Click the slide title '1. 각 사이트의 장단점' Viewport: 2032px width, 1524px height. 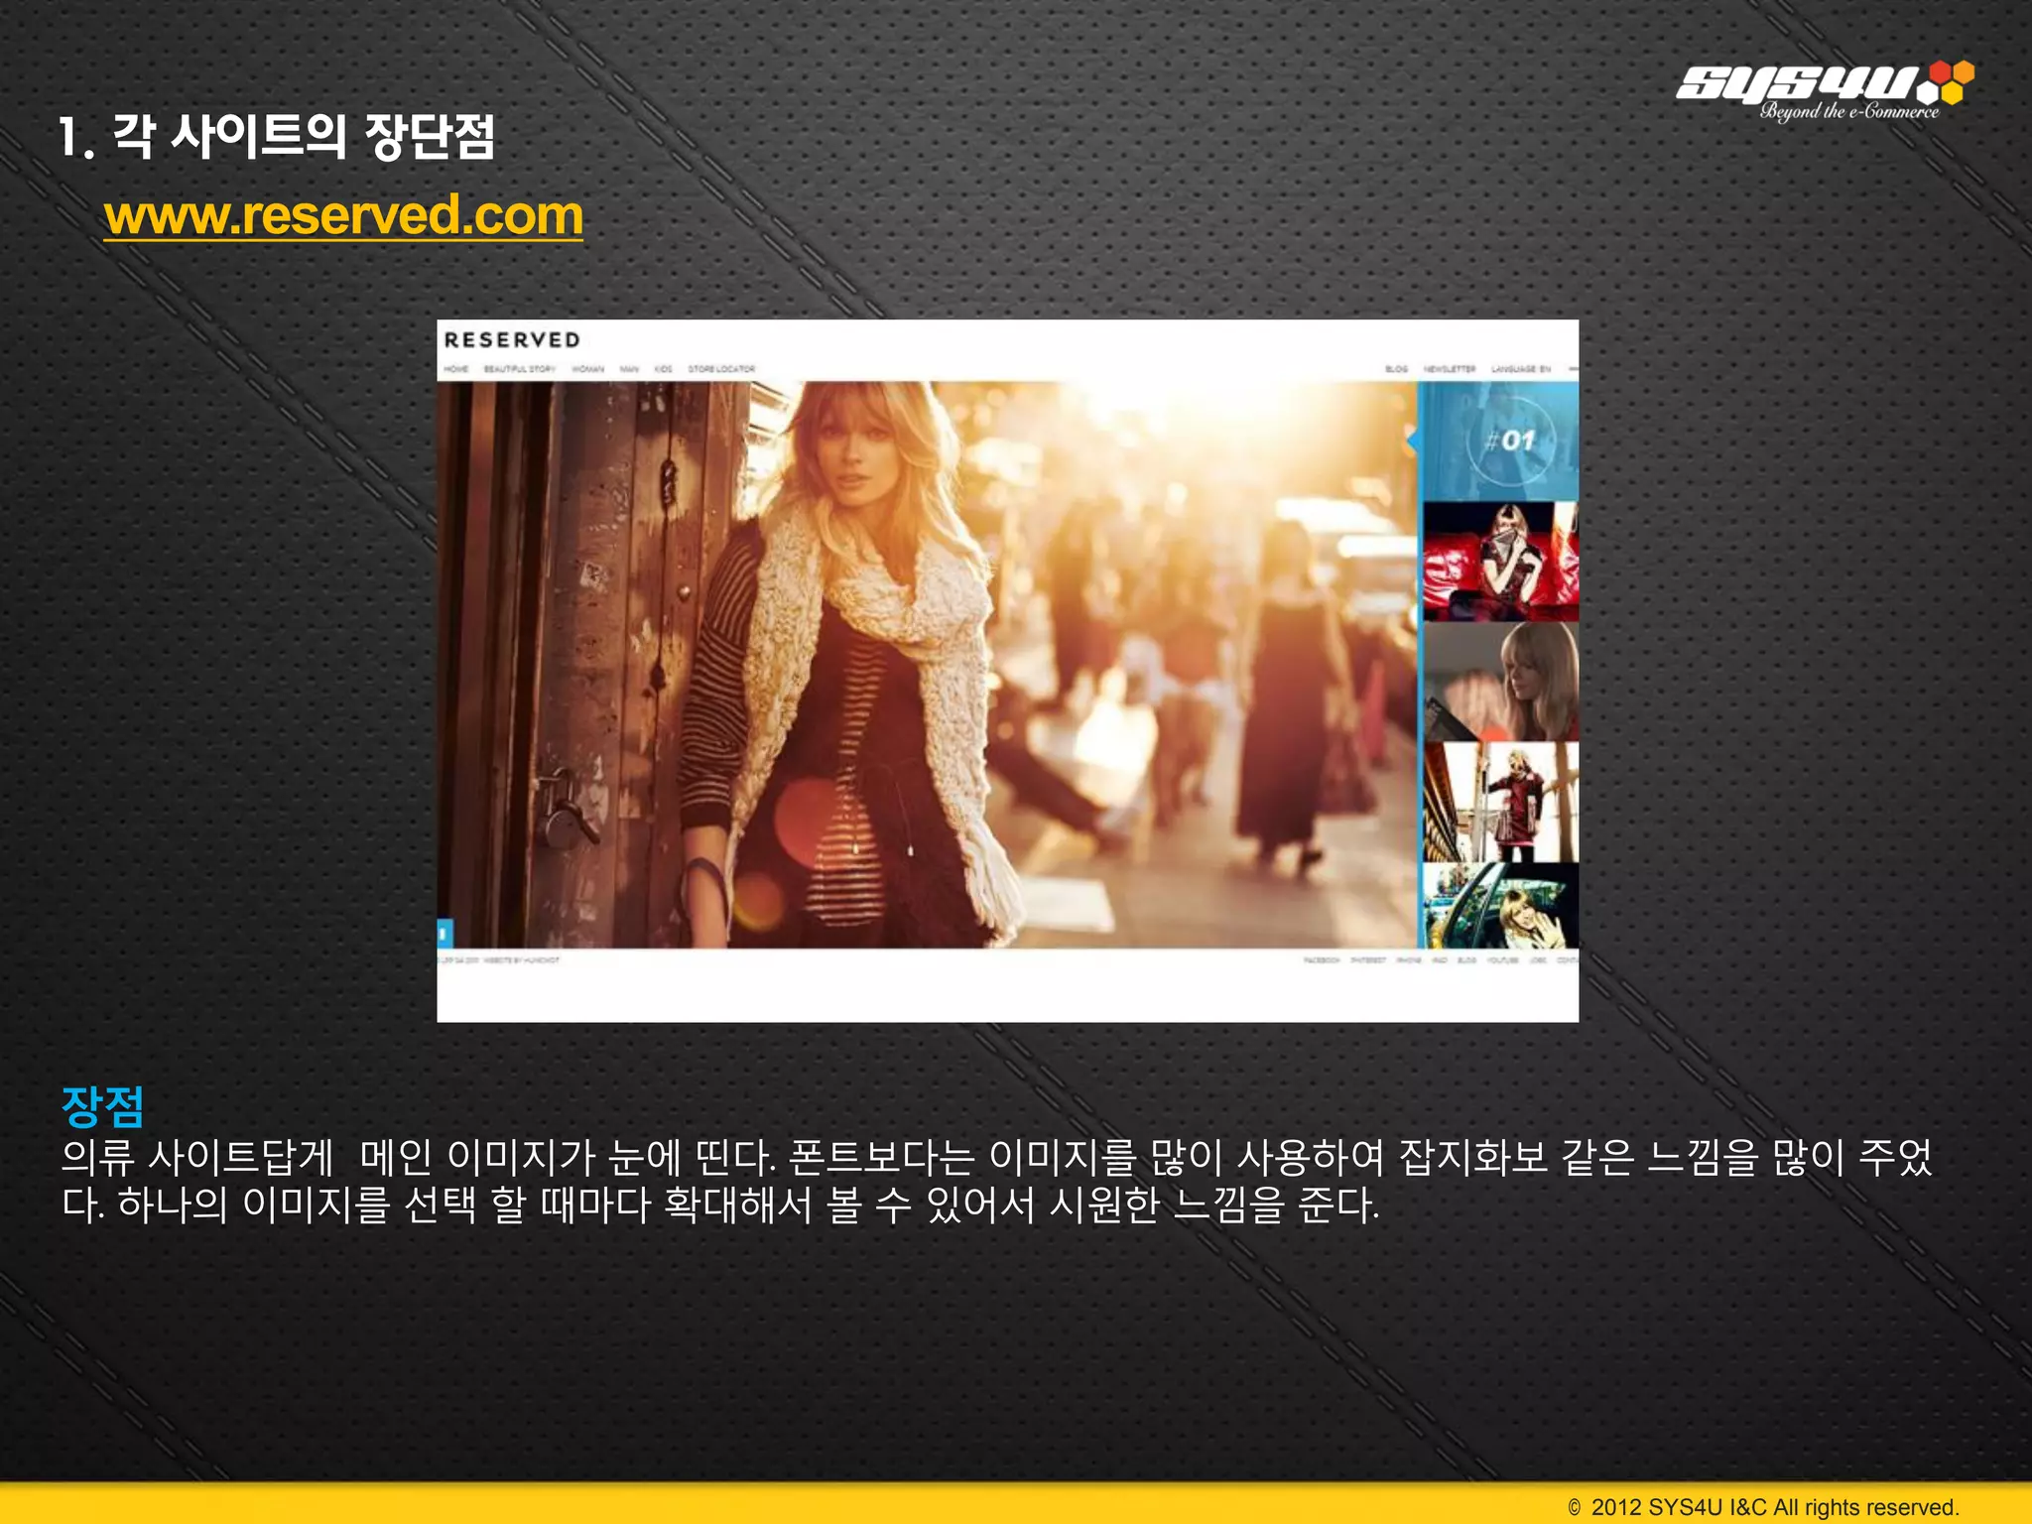coord(276,137)
